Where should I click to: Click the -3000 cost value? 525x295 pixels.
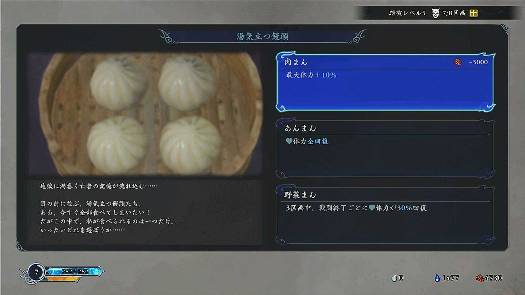tap(478, 62)
